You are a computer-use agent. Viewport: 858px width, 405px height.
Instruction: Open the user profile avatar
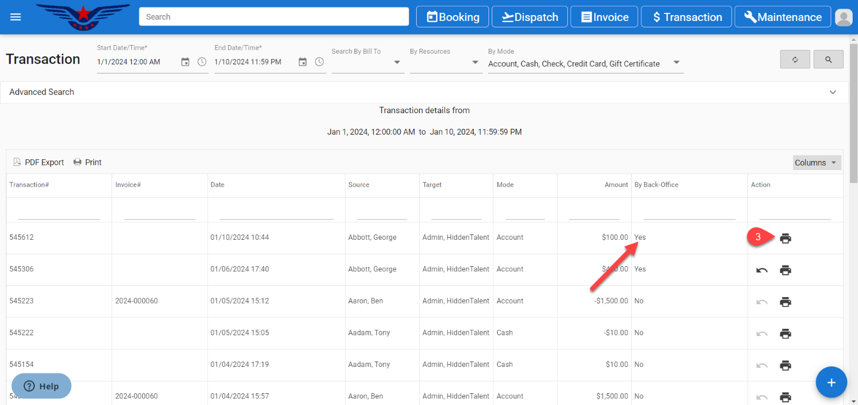coord(844,17)
